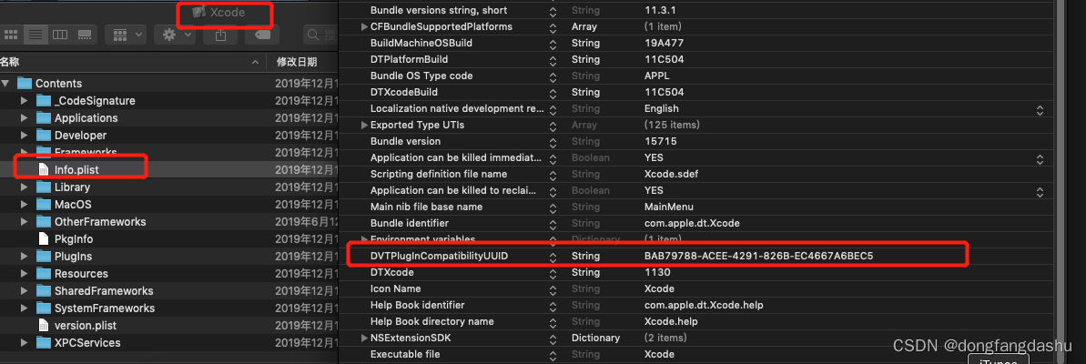This screenshot has width=1086, height=364.
Task: Open the gear action menu
Action: click(175, 35)
